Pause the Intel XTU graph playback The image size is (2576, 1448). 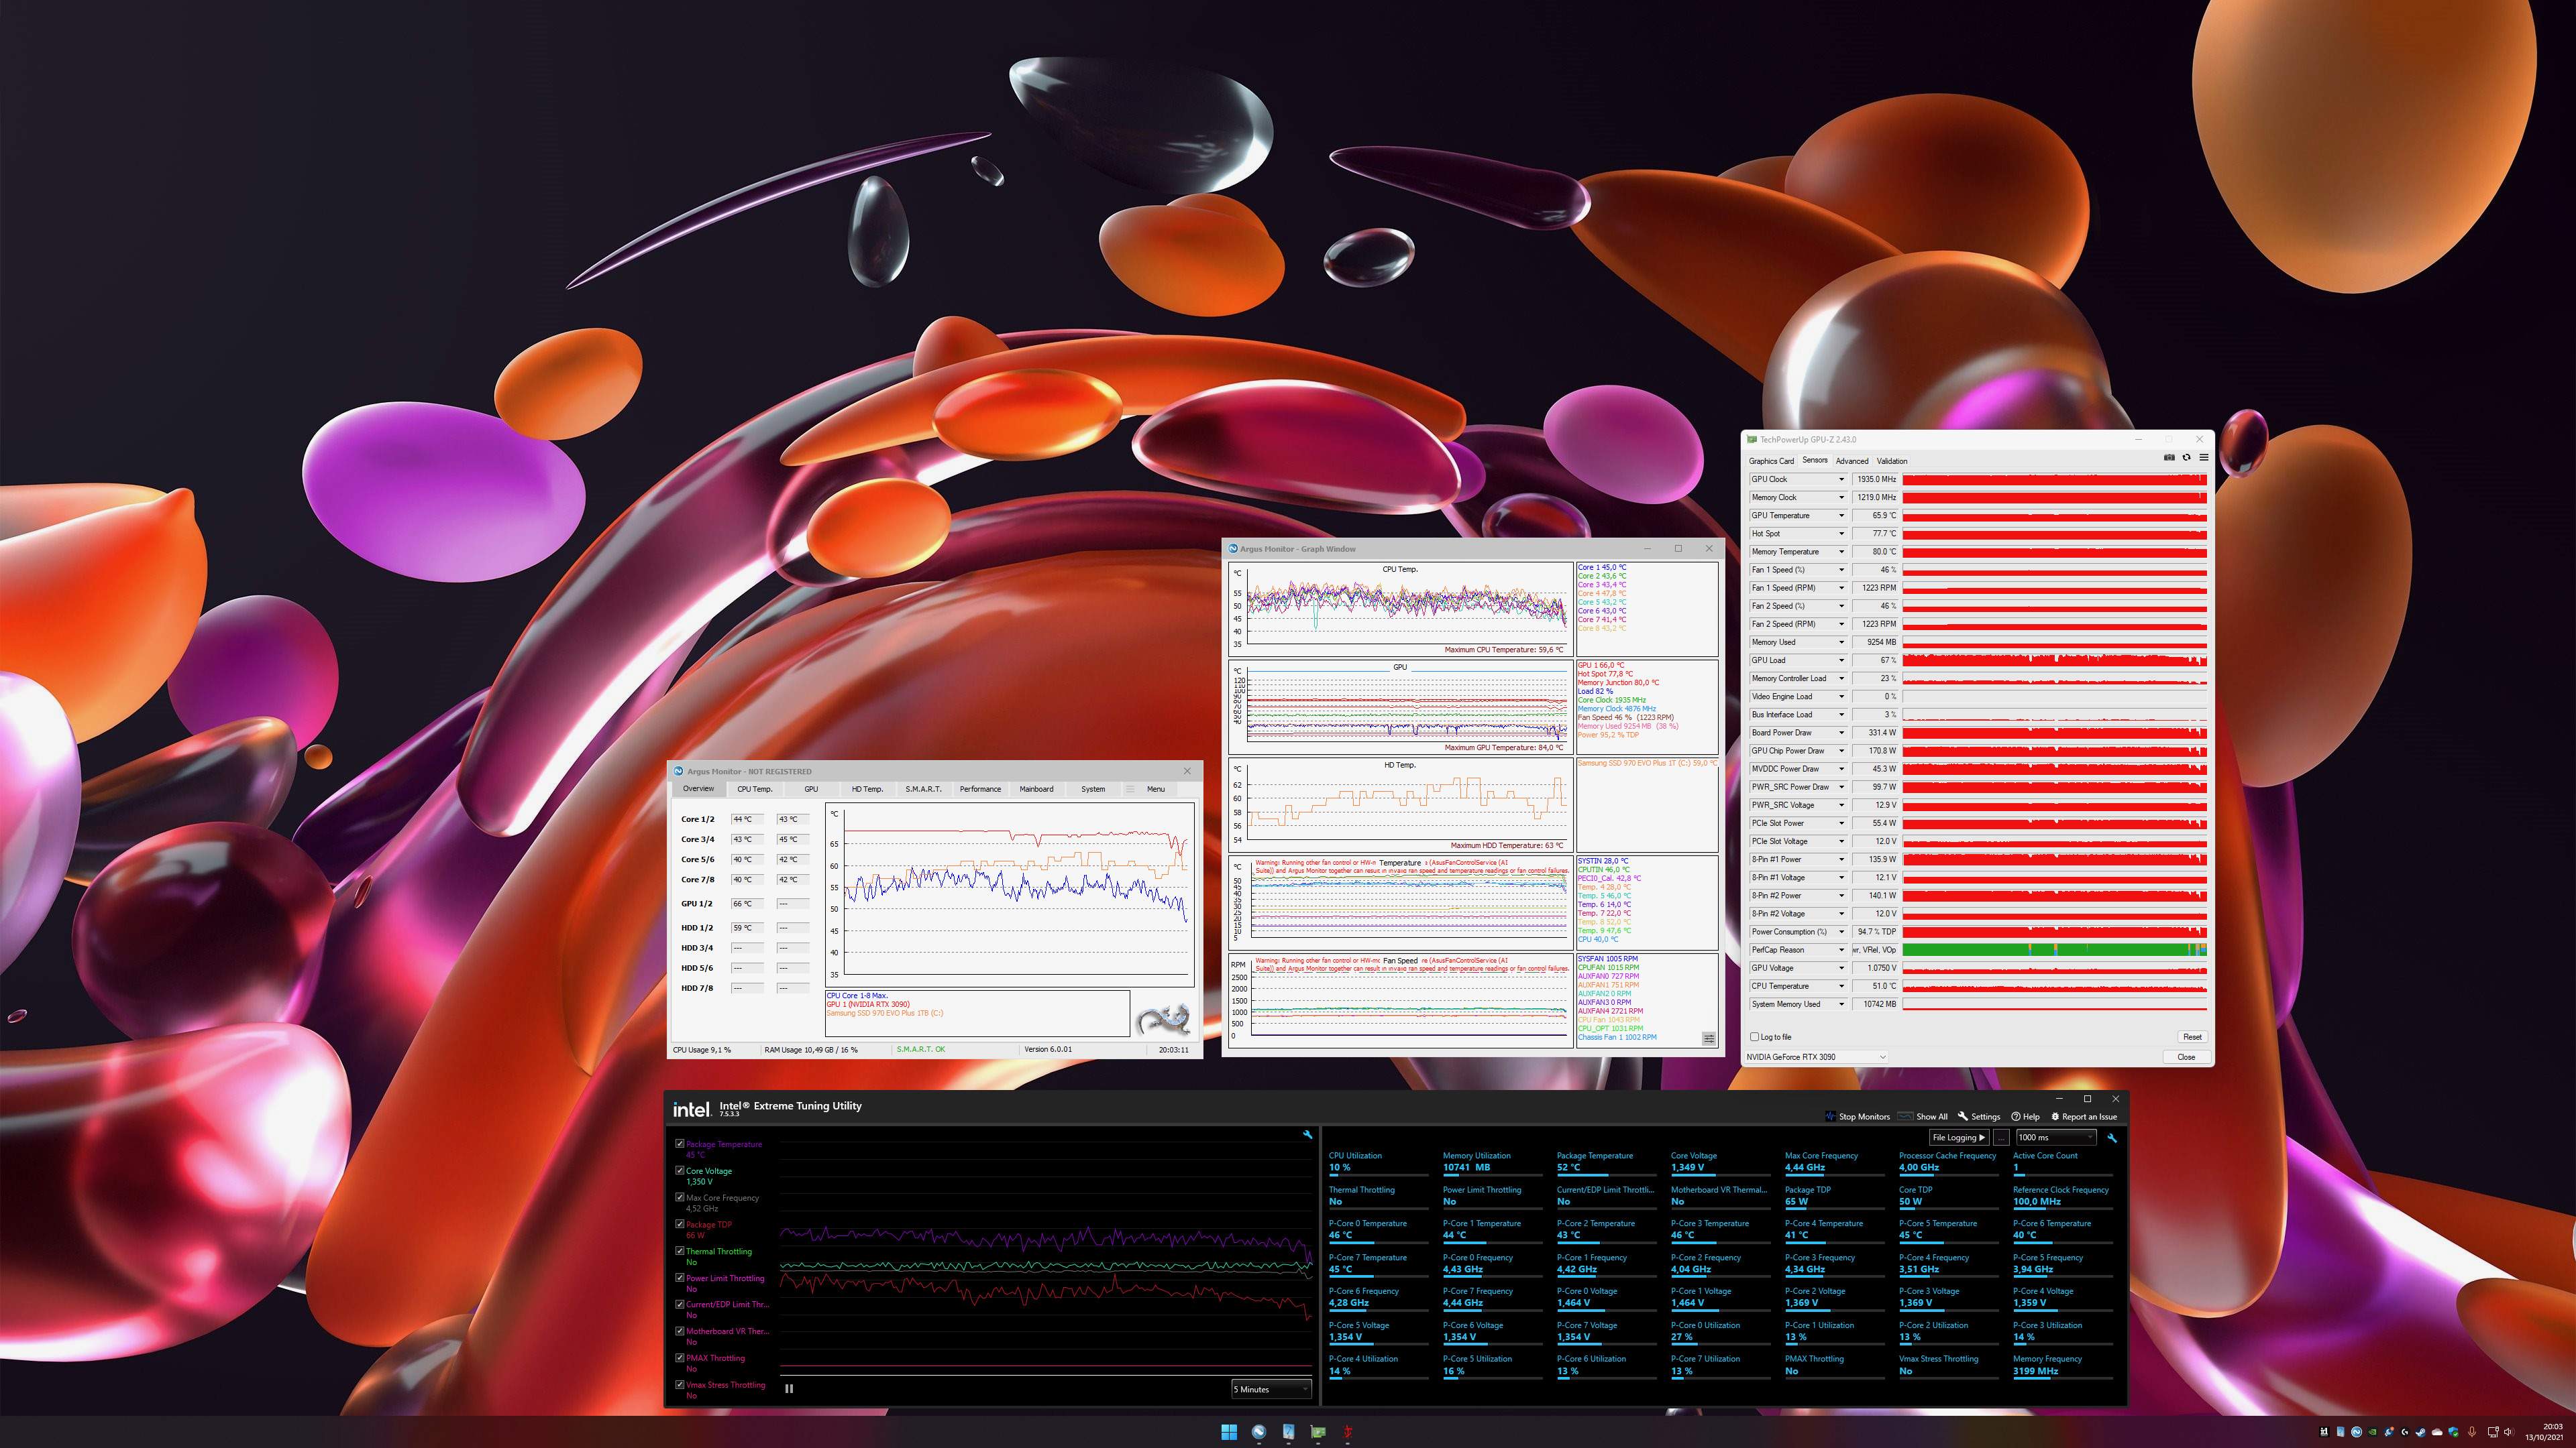click(x=789, y=1388)
